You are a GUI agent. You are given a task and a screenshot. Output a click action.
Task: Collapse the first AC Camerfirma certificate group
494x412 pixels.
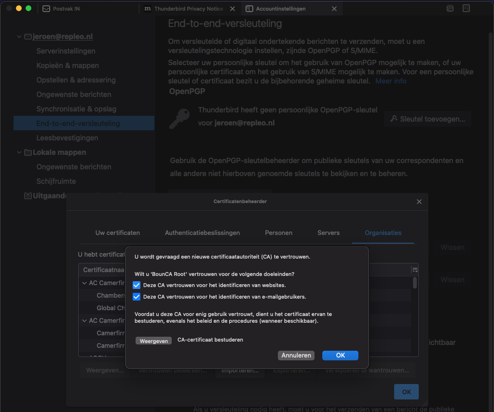click(x=84, y=283)
